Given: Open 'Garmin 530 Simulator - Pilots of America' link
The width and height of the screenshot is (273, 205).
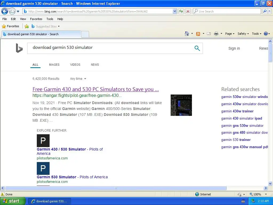Looking at the screenshot, I should [x=72, y=177].
